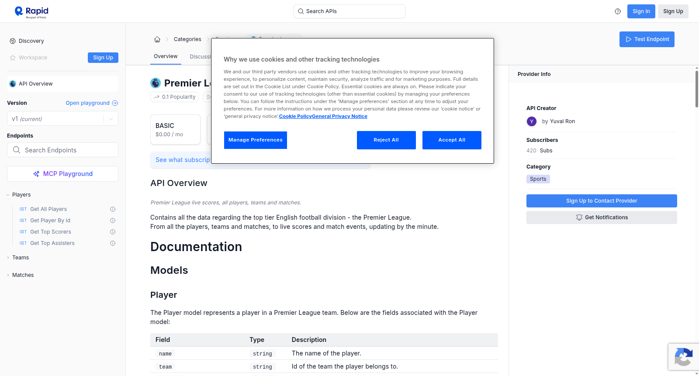The width and height of the screenshot is (699, 376).
Task: Select Get Player By Id endpoint
Action: coord(50,221)
